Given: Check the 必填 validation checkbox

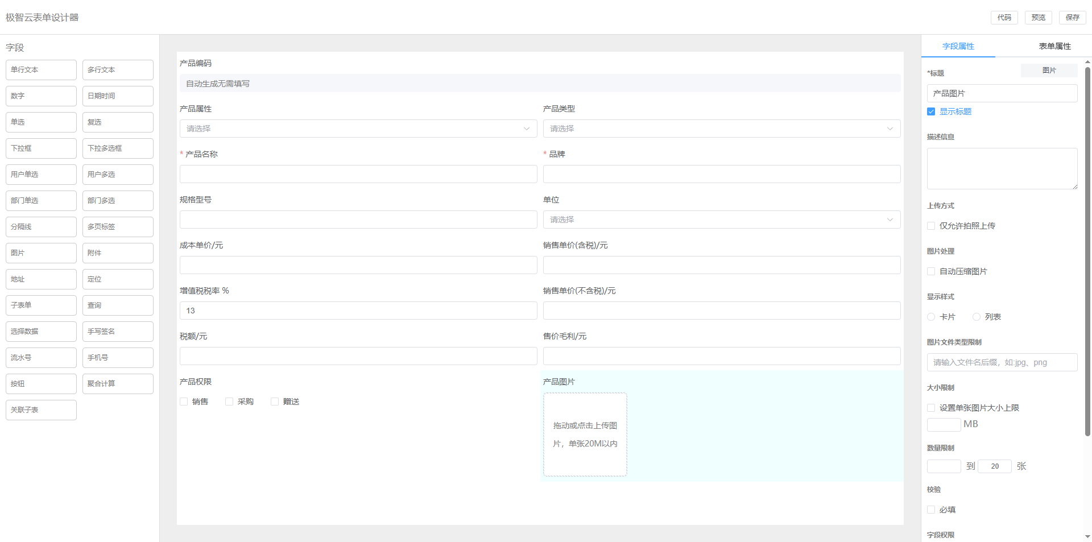Looking at the screenshot, I should [x=931, y=510].
